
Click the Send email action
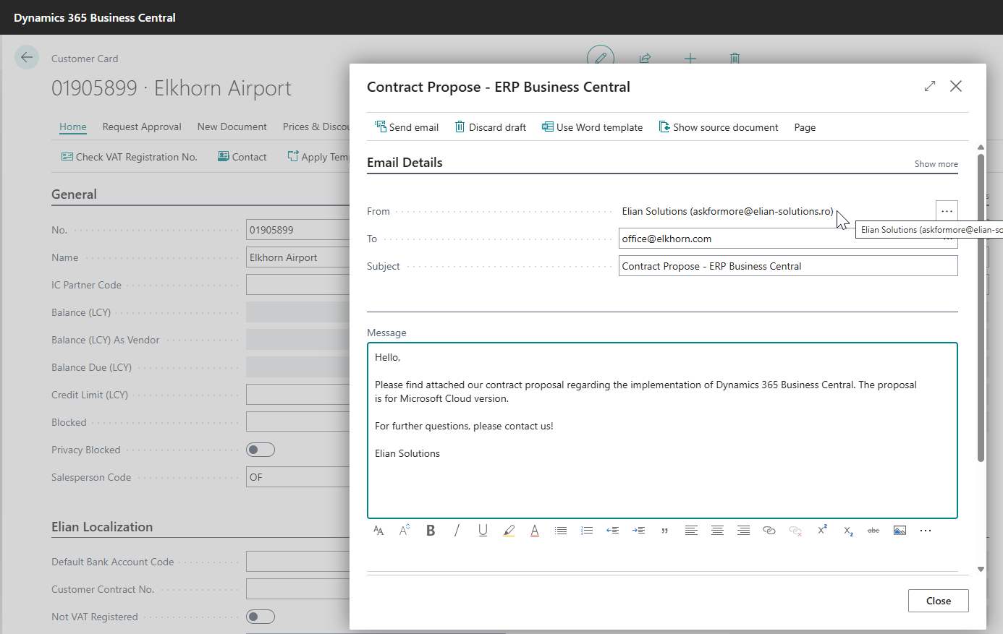(407, 127)
